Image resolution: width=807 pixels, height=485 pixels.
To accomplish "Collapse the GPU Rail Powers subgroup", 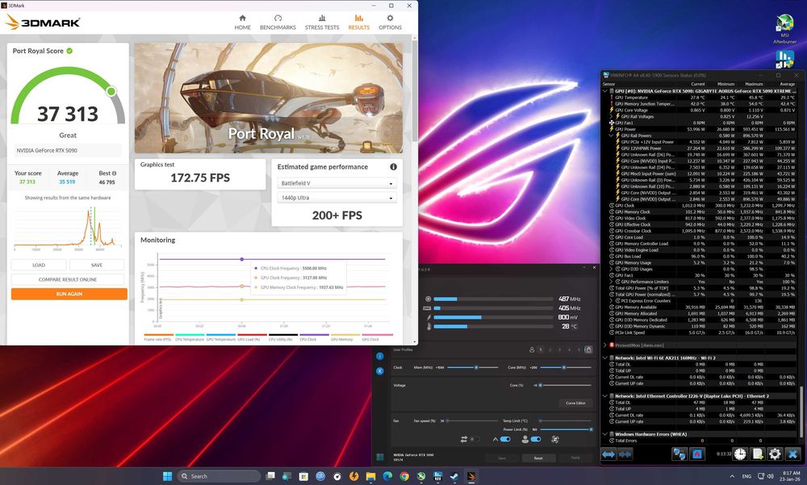I will click(x=612, y=136).
